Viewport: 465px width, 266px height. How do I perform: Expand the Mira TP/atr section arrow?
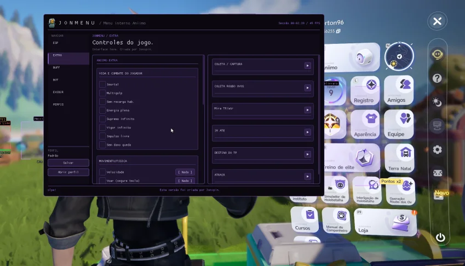tap(307, 110)
